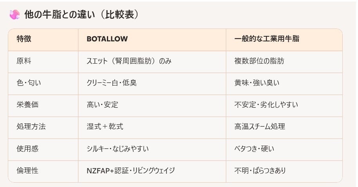Click the 一般的な工業用牛脂 column header
Viewport: 358px width, 187px height.
click(267, 39)
